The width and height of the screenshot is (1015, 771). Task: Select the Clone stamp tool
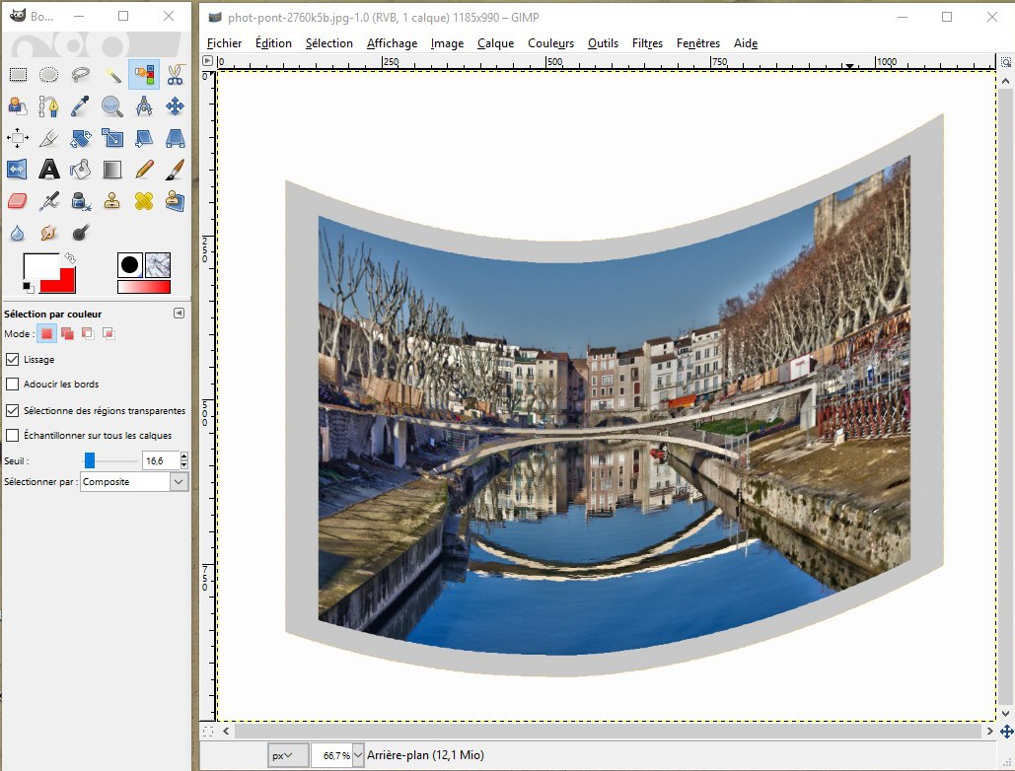112,201
